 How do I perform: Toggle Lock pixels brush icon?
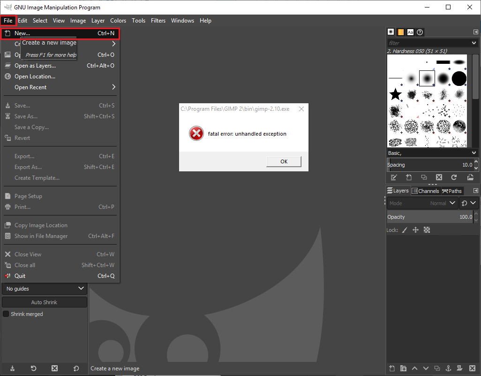(x=405, y=230)
